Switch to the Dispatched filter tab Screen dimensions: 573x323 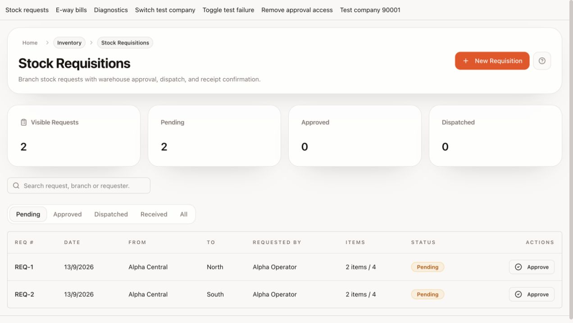111,214
